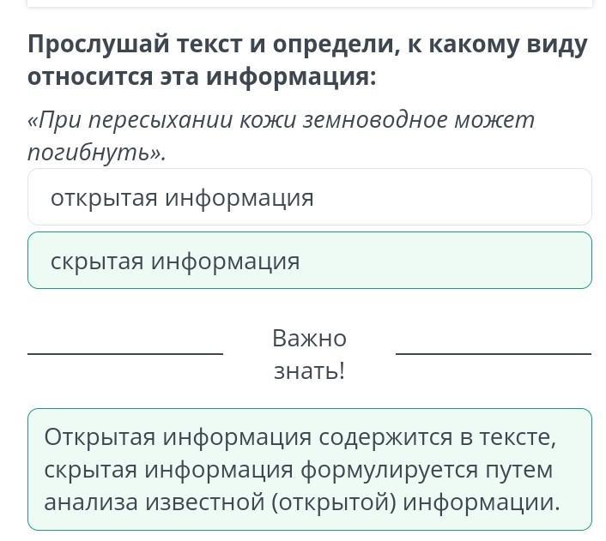Image resolution: width=606 pixels, height=541 pixels.
Task: Click the bold question heading «Прослушай текст и определи»
Action: (307, 61)
